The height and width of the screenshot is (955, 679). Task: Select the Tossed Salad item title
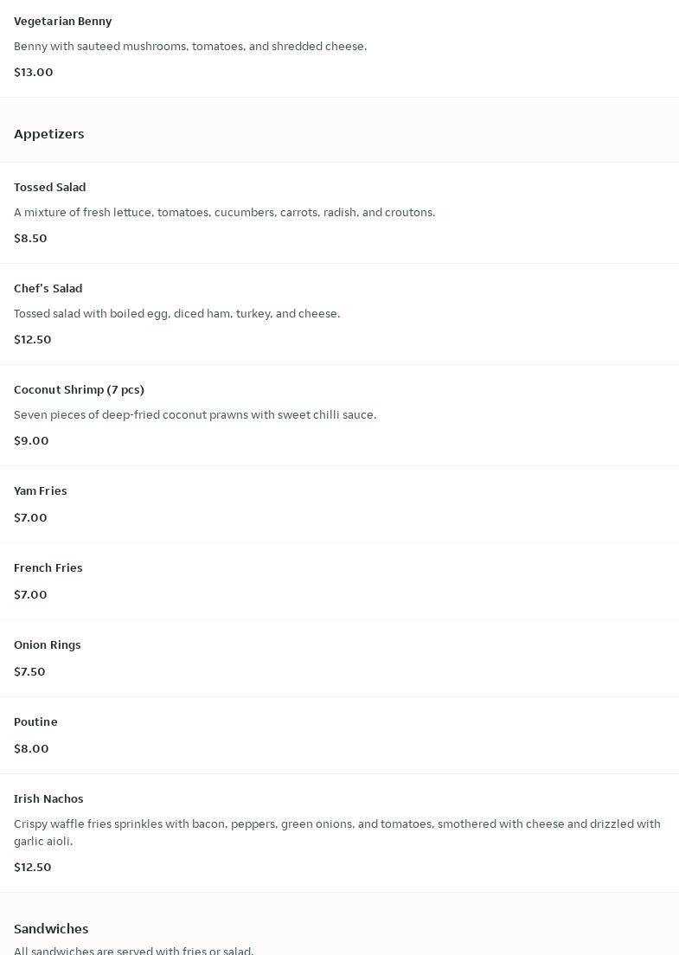click(x=50, y=187)
